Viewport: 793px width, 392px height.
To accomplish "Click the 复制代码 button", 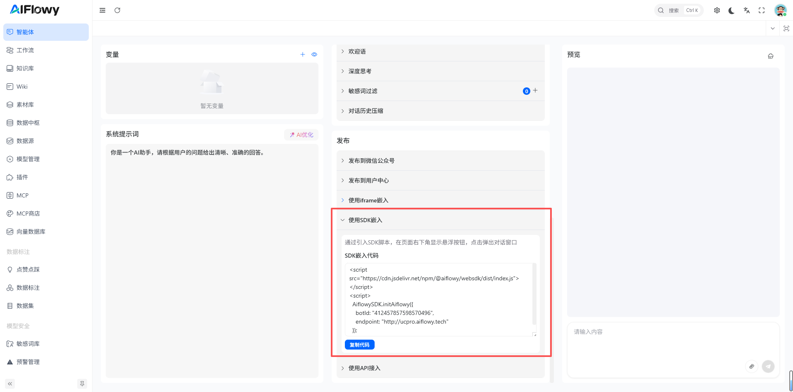I will click(x=360, y=345).
